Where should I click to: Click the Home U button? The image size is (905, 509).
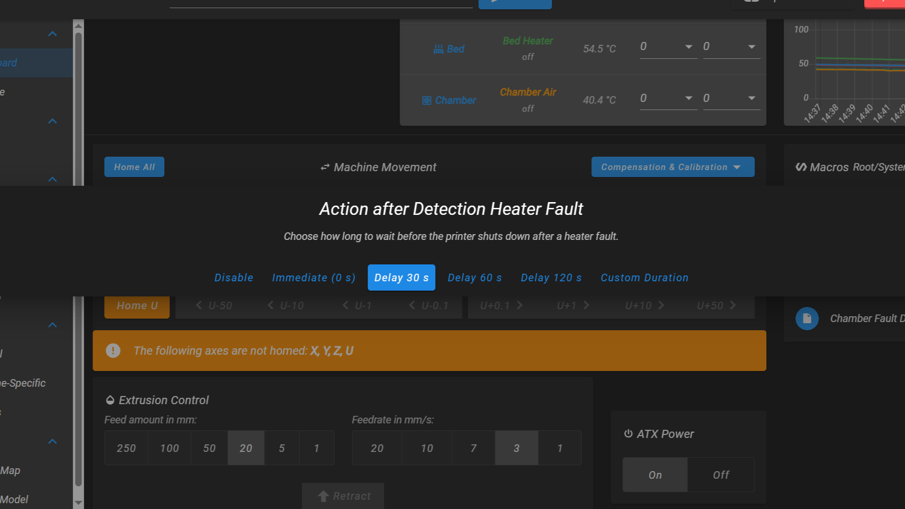(x=137, y=306)
